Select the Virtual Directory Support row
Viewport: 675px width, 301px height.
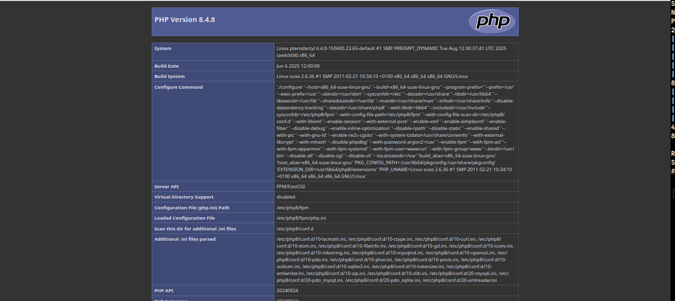click(x=184, y=197)
